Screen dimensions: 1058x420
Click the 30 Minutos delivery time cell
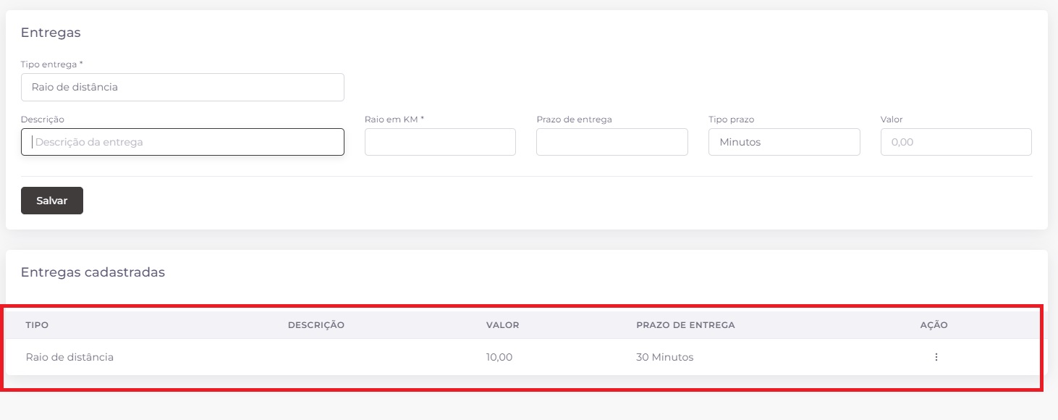click(x=664, y=357)
